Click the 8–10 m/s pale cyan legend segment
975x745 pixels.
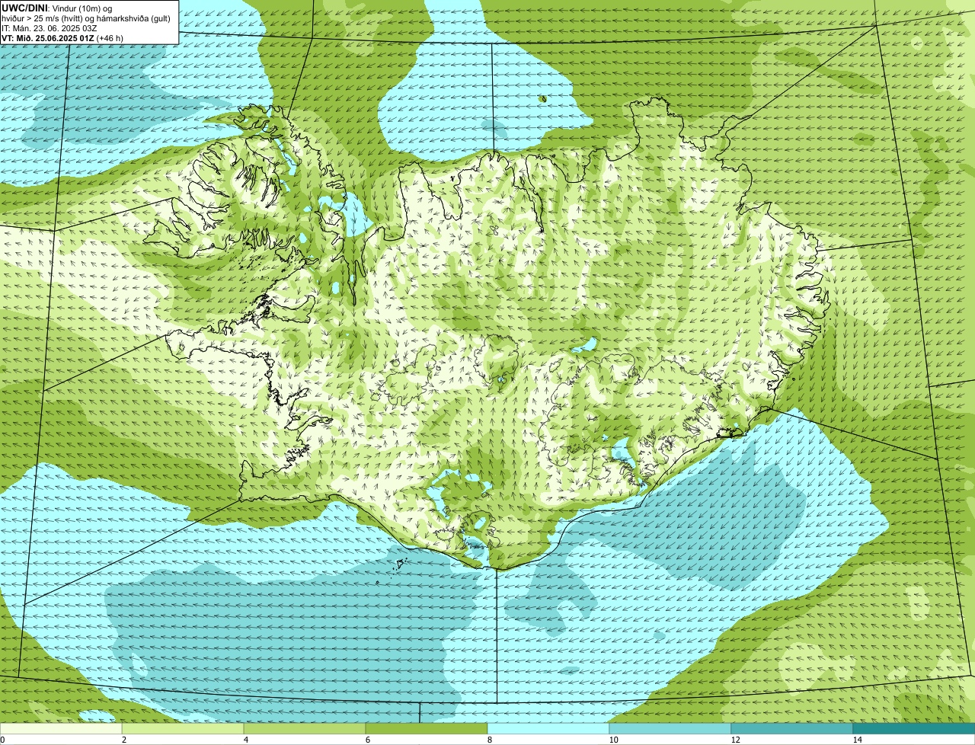tap(548, 728)
